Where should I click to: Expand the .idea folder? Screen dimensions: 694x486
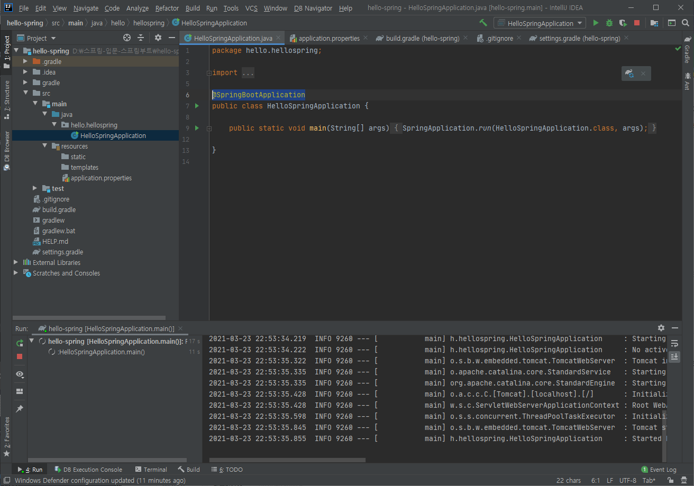tap(25, 72)
